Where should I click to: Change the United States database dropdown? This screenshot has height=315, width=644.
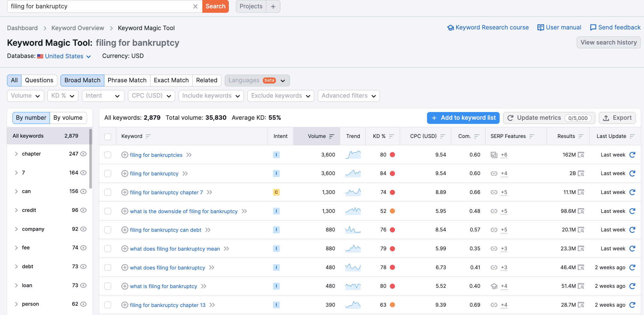coord(68,56)
